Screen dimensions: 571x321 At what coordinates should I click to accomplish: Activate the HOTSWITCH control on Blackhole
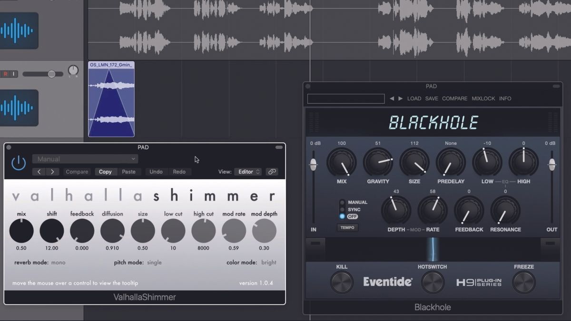432,282
